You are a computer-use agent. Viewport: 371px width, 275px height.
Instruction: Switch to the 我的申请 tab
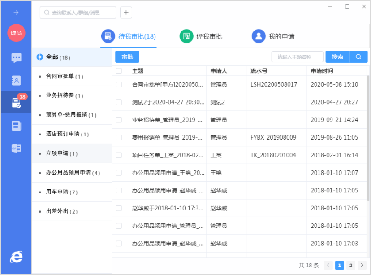tap(273, 36)
